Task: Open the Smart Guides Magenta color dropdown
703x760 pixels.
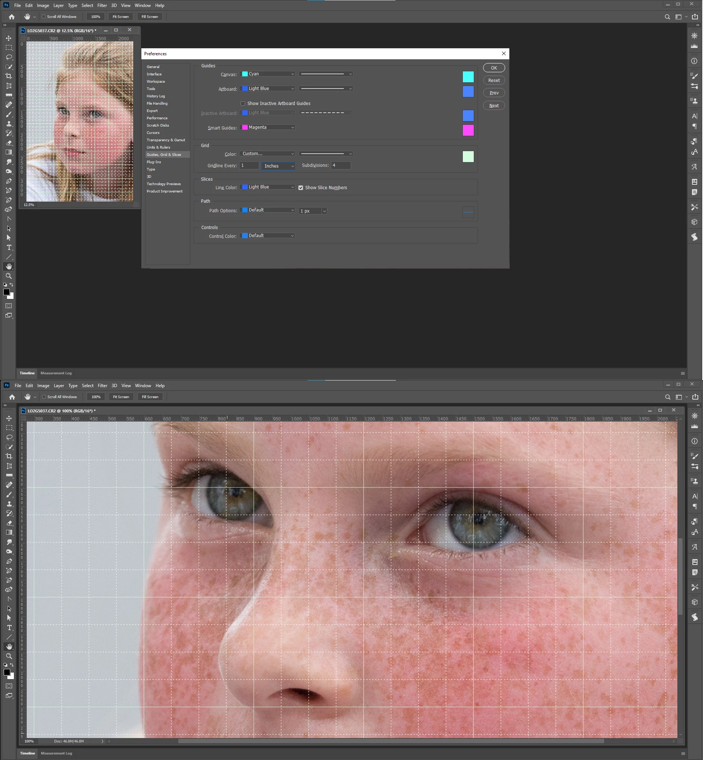Action: pos(268,127)
